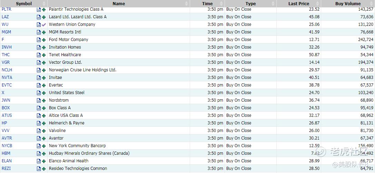Open the THC symbol link

coord(6,55)
